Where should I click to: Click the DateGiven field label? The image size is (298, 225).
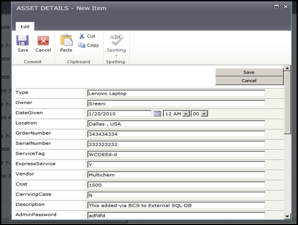(29, 113)
